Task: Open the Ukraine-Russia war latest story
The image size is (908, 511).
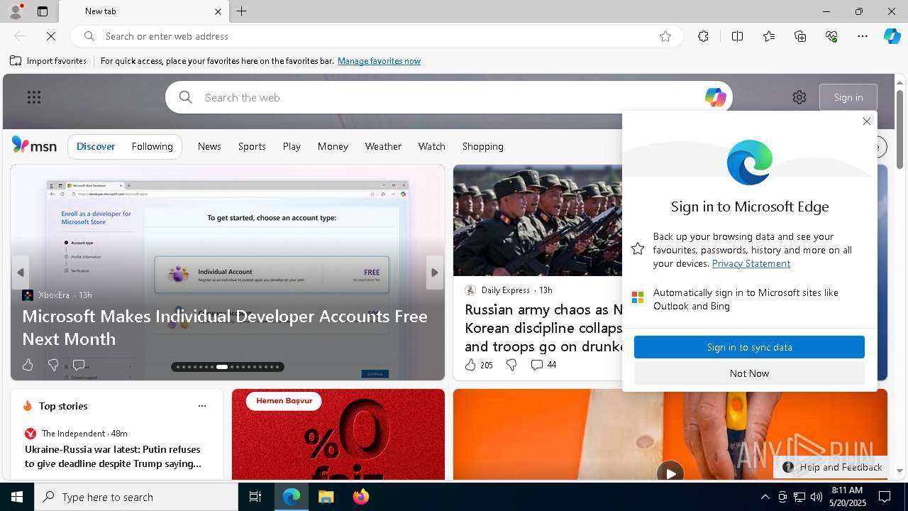Action: [x=113, y=456]
